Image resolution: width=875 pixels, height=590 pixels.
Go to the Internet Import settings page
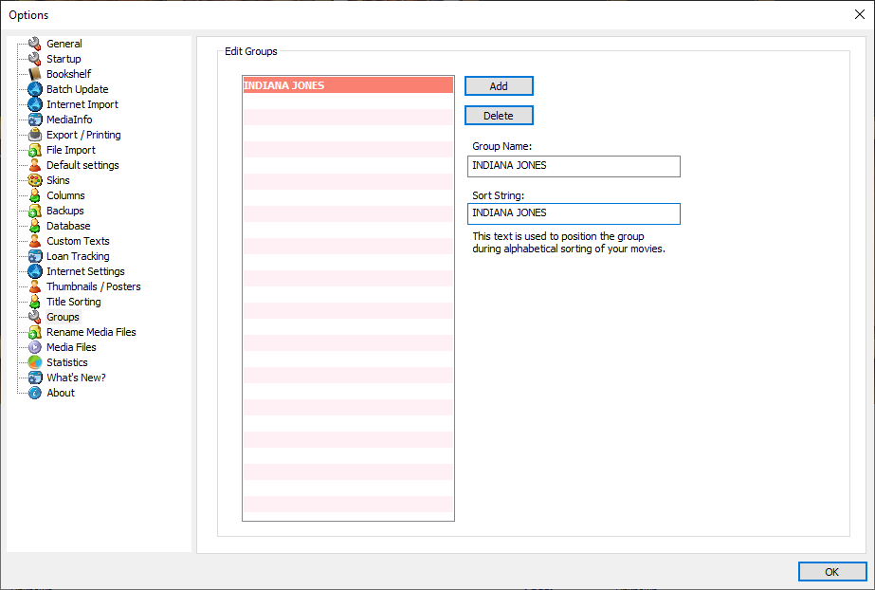pos(82,103)
